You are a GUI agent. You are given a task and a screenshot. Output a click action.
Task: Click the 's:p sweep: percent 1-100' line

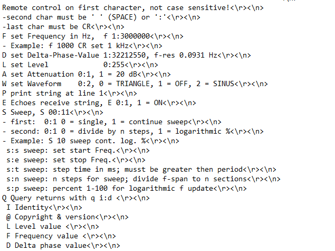coord(127,189)
